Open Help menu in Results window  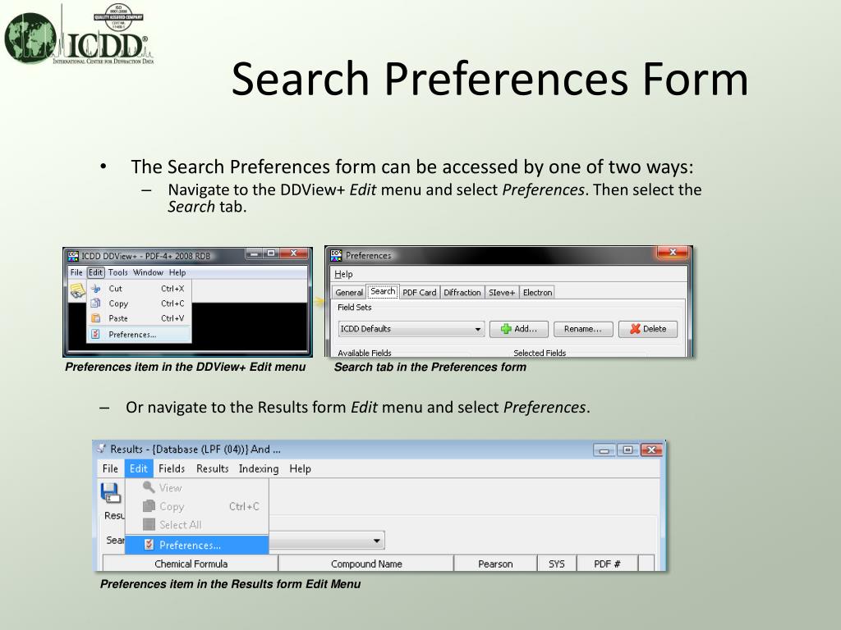(x=300, y=468)
